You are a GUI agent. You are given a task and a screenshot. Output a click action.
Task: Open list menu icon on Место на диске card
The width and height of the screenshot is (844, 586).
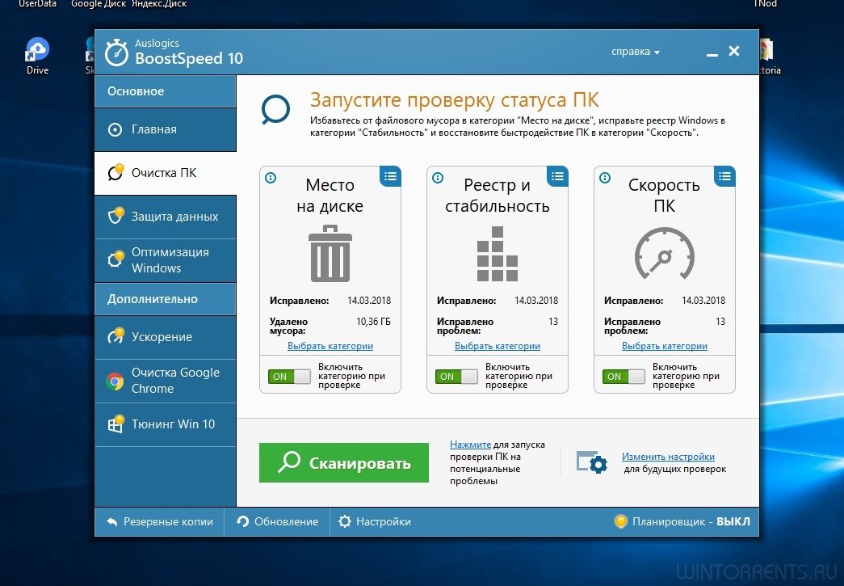(x=391, y=175)
